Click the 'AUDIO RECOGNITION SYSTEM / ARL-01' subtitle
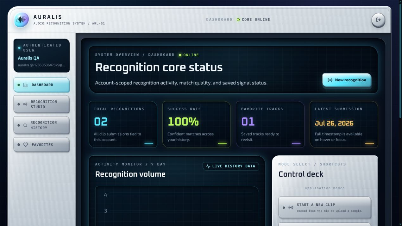The width and height of the screenshot is (402, 226). point(69,23)
